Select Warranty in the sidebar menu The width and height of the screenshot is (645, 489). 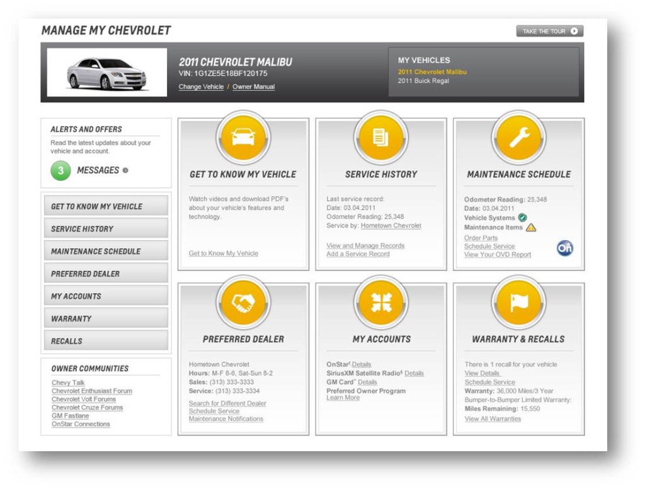[x=106, y=318]
